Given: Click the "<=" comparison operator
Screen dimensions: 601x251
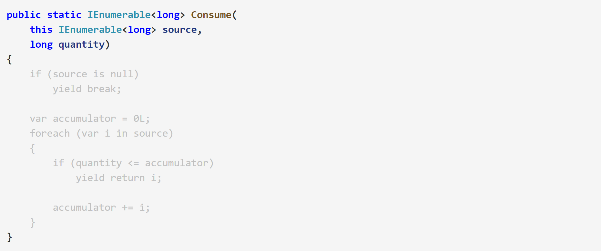Looking at the screenshot, I should point(133,163).
